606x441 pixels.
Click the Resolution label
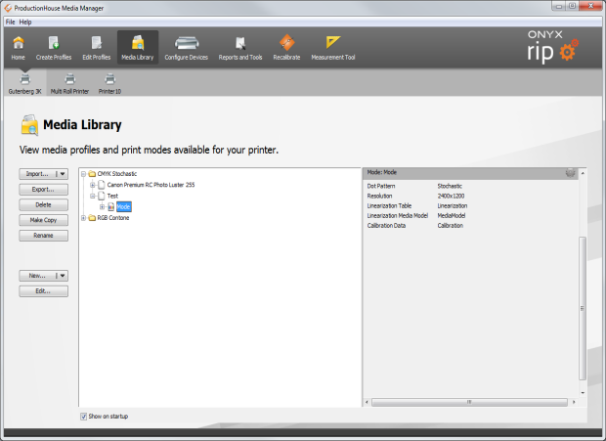click(379, 196)
